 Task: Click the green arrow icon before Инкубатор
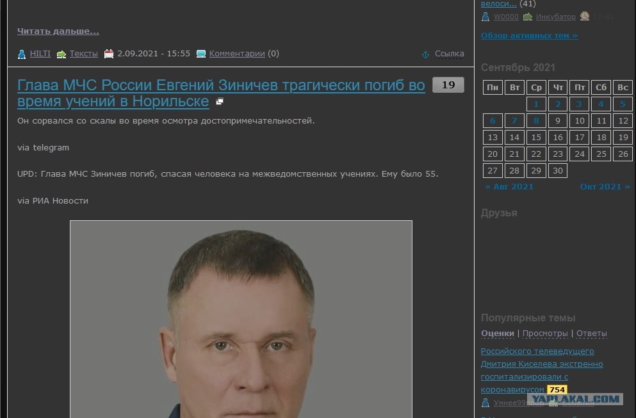[528, 17]
